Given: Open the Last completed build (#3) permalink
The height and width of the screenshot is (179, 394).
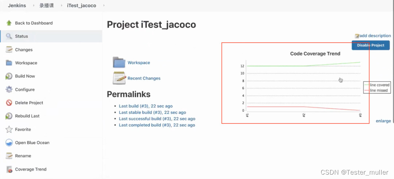Looking at the screenshot, I should [x=157, y=125].
